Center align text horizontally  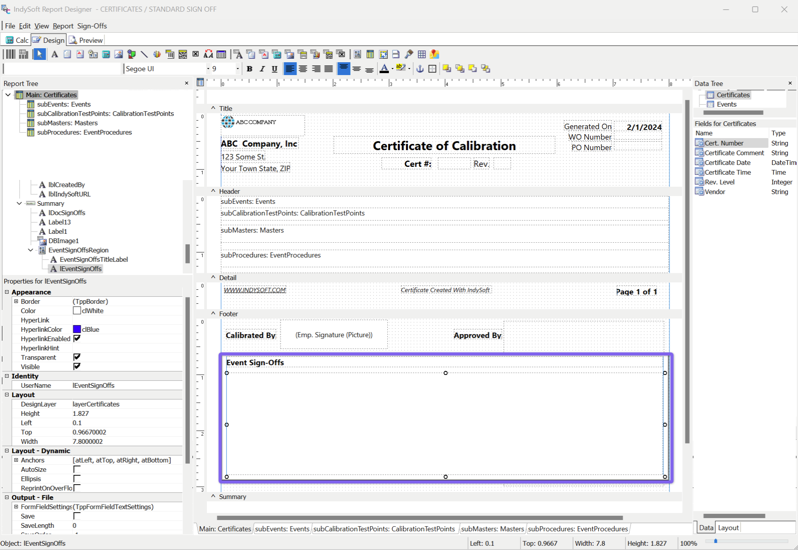pyautogui.click(x=303, y=69)
